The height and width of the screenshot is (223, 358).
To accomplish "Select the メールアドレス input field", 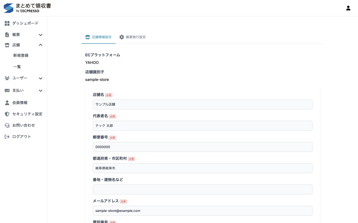I will coord(202,211).
